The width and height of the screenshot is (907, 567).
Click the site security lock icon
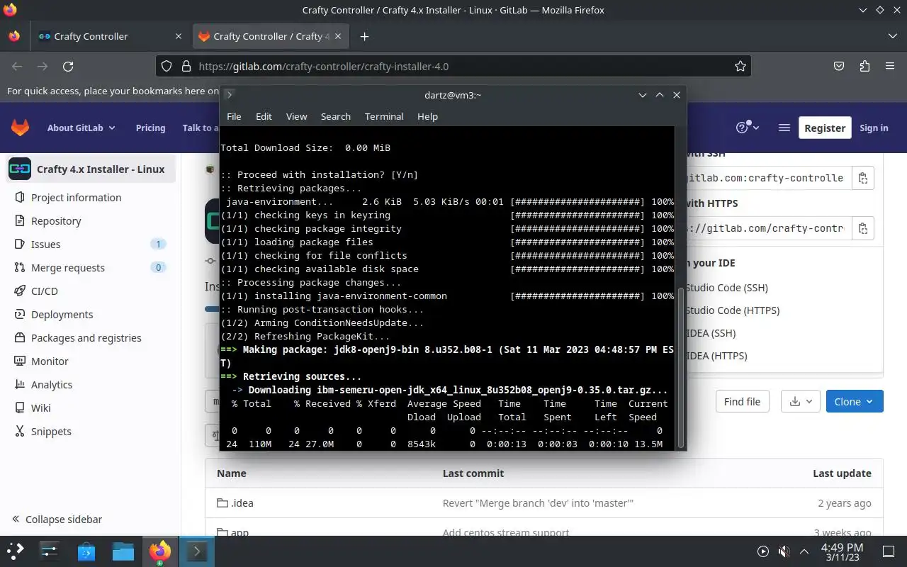coord(186,66)
